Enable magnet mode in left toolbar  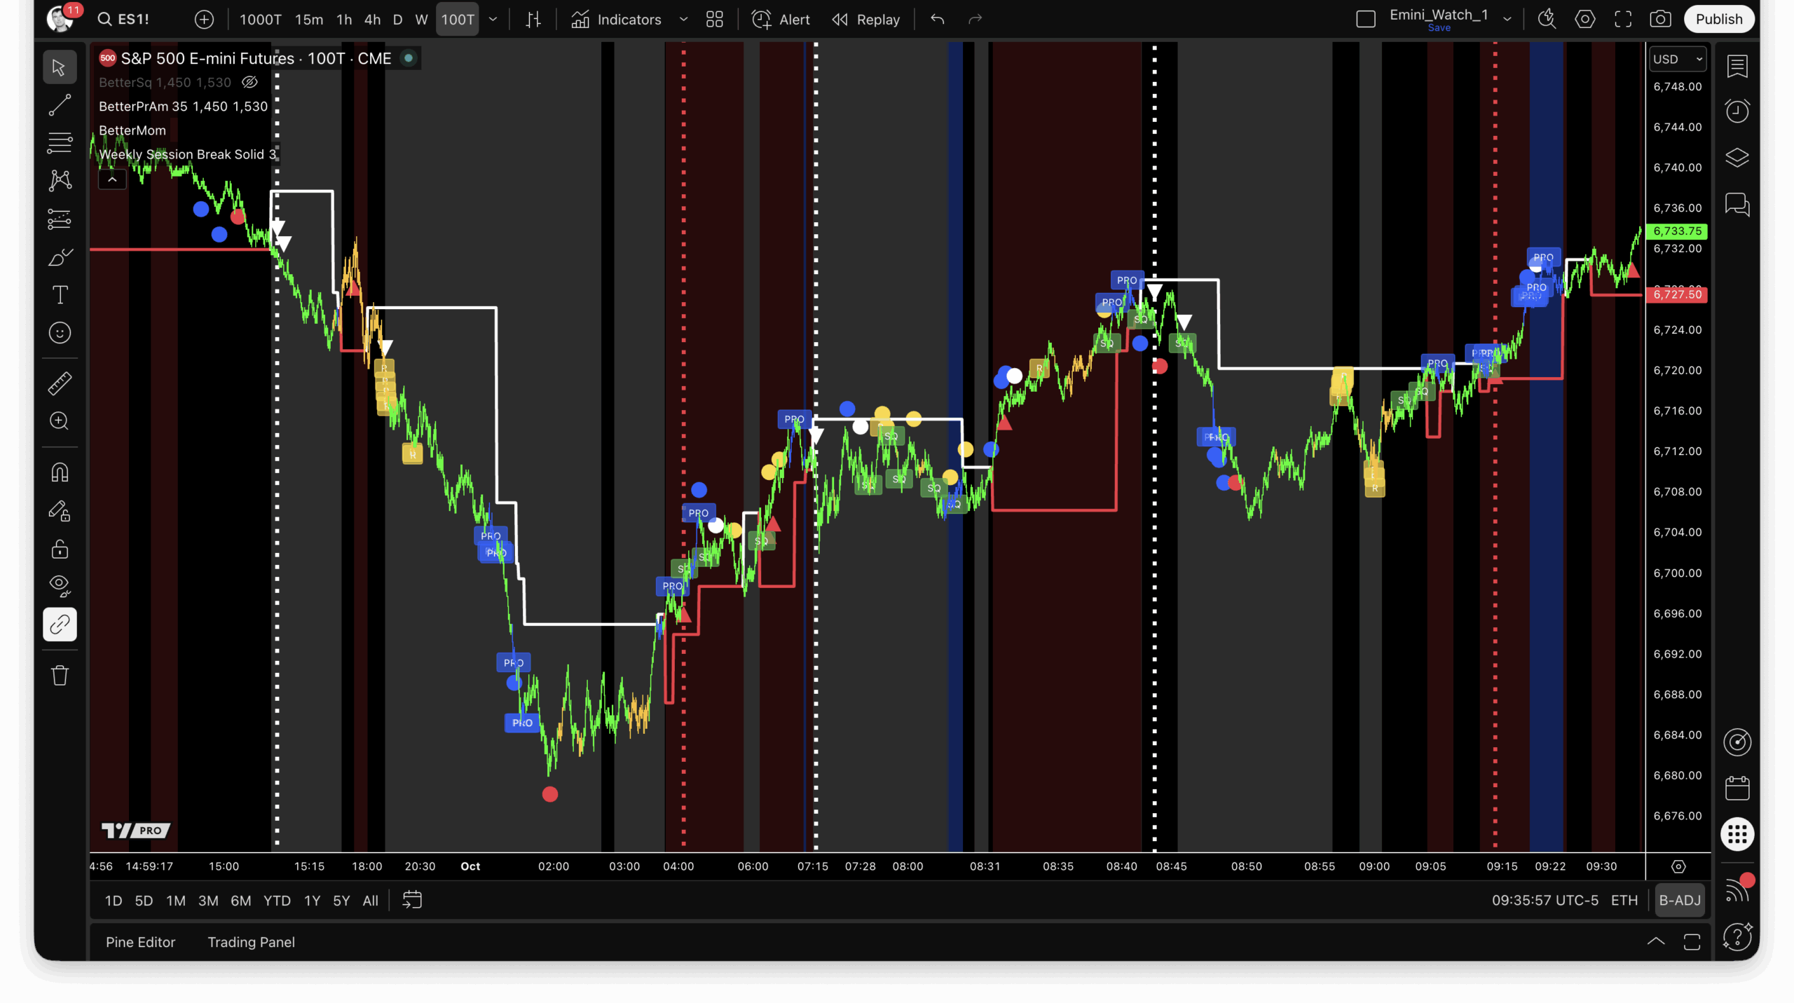coord(60,472)
